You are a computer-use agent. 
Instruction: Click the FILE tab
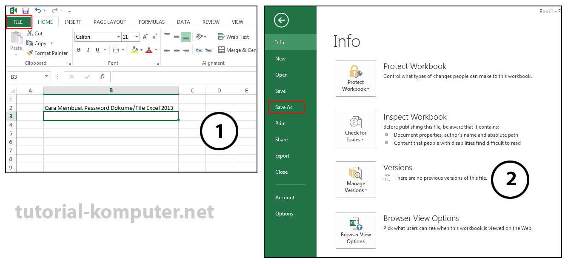[18, 22]
